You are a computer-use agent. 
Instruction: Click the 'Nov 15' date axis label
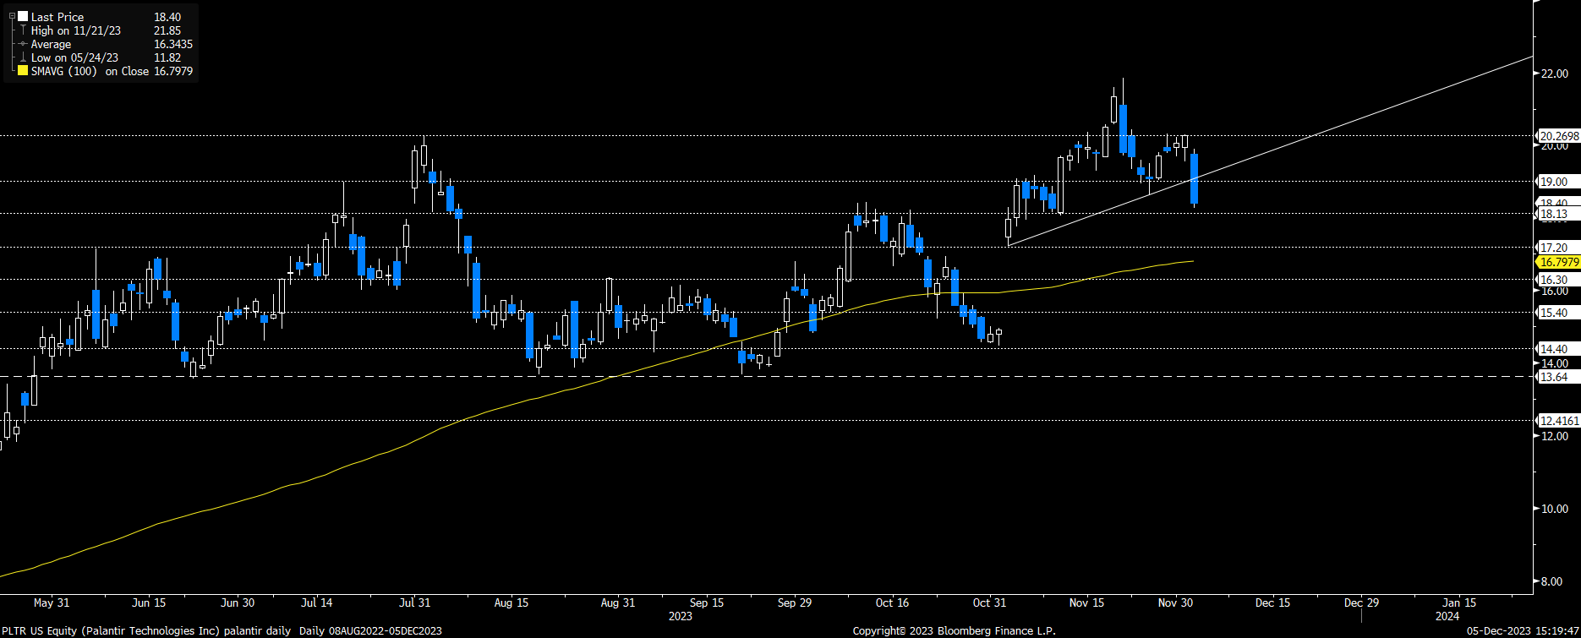point(1086,603)
